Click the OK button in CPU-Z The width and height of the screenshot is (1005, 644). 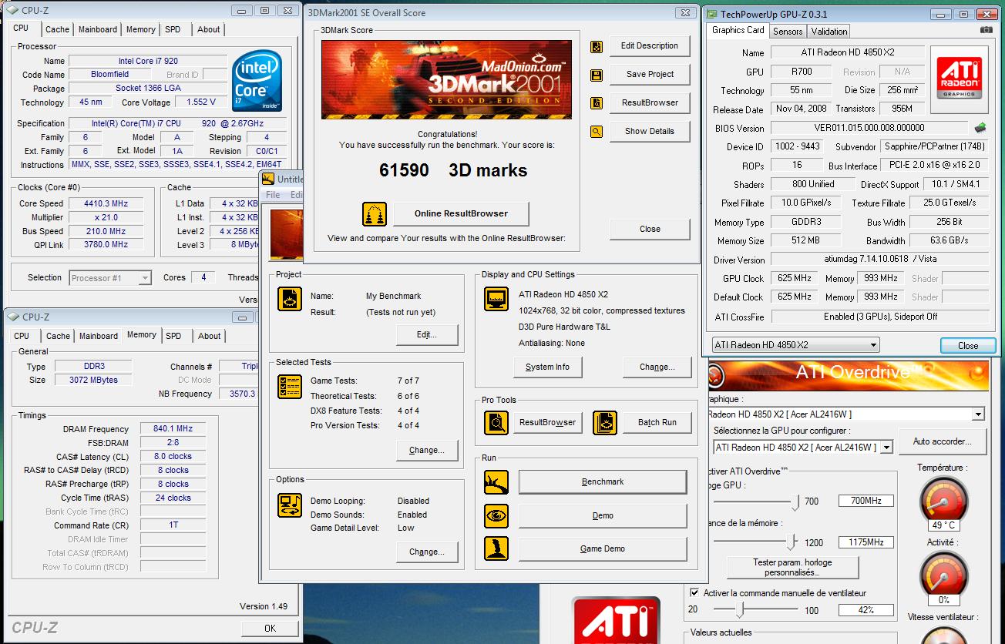click(x=270, y=629)
